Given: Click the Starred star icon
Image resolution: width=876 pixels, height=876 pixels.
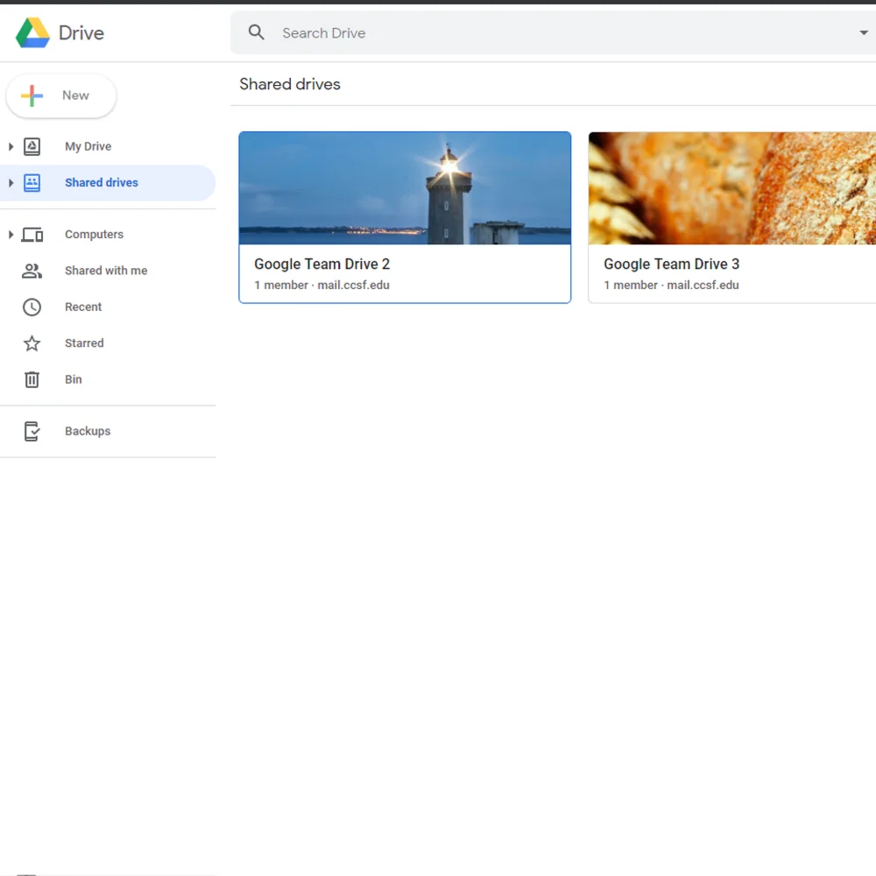Looking at the screenshot, I should tap(32, 343).
